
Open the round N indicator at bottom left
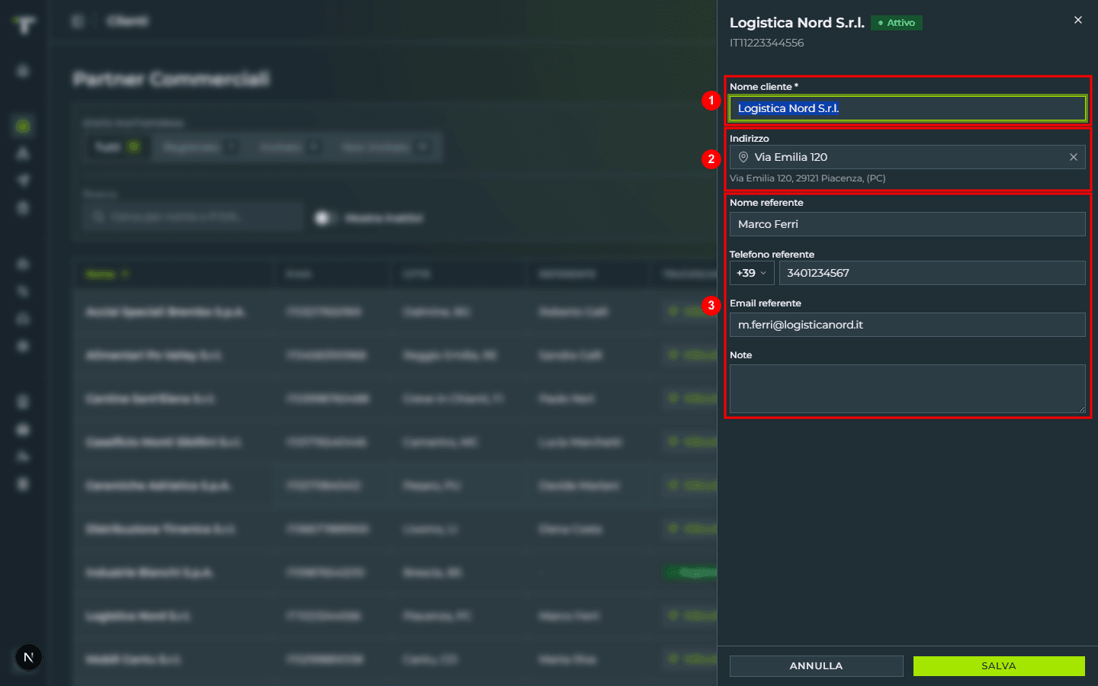point(28,657)
